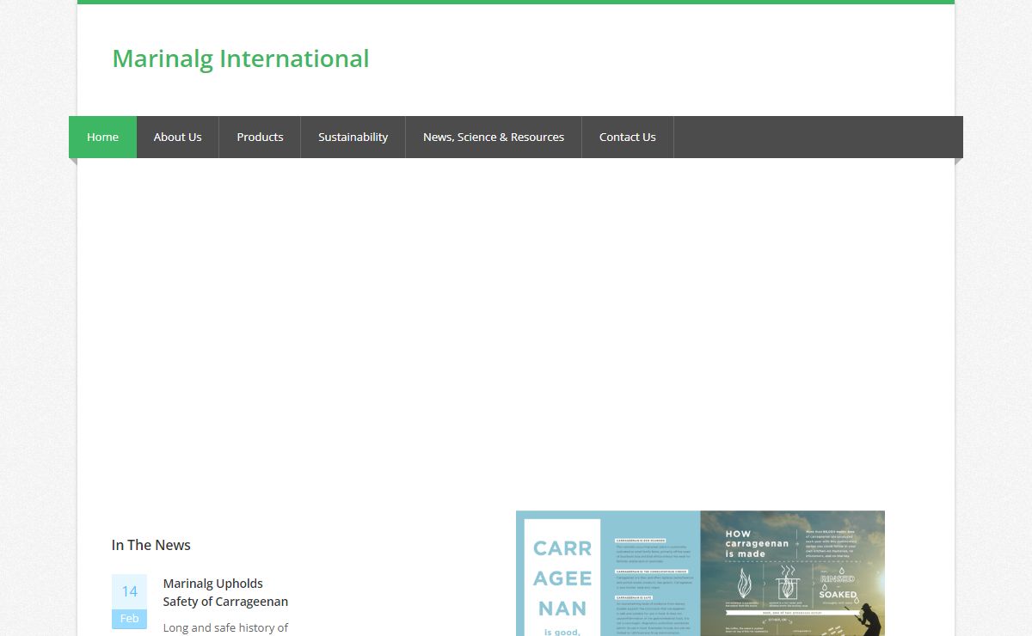
Task: Click excerpt text Long and safe history of
Action: 225,627
